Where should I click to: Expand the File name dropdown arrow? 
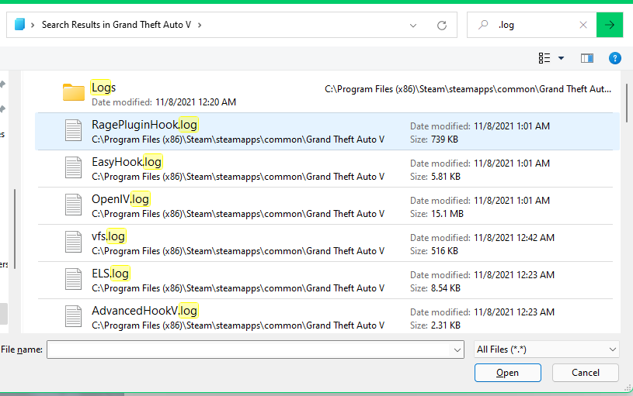click(457, 350)
